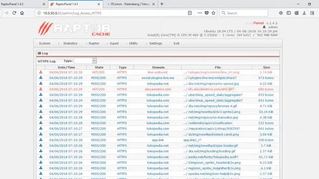The image size is (319, 179).
Task: Click the Type column header
Action: pos(123,67)
